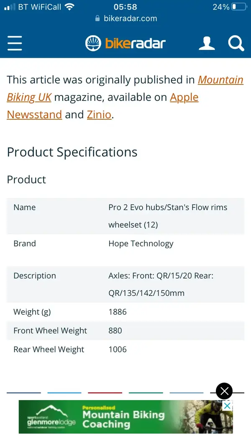Close the advert via the small blue AdChoices X
Image resolution: width=251 pixels, height=447 pixels.
[227, 406]
